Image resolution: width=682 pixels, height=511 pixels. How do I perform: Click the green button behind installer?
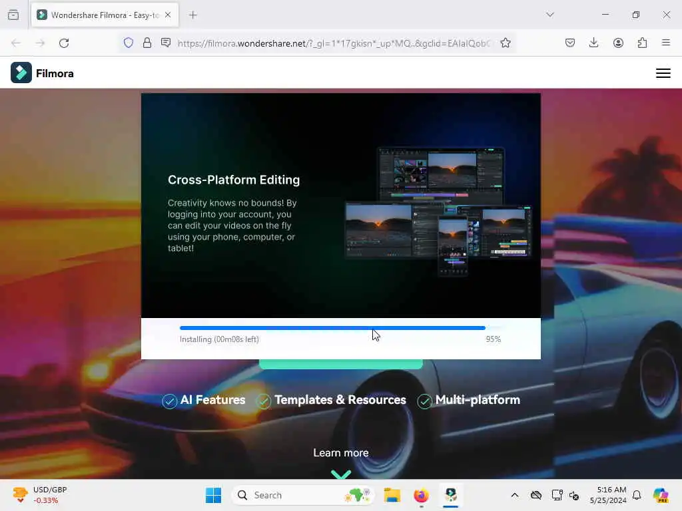340,364
